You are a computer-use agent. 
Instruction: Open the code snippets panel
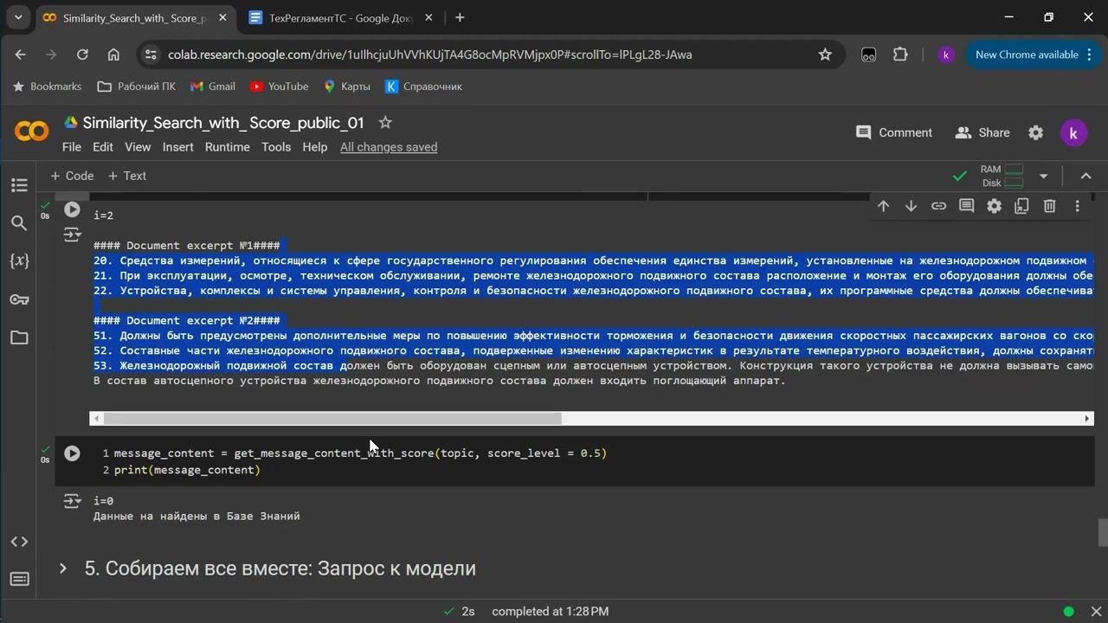click(19, 542)
